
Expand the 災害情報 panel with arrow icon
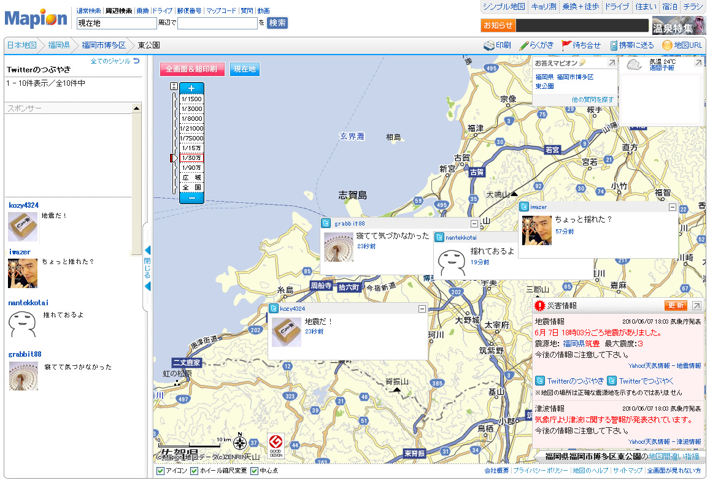(x=697, y=305)
